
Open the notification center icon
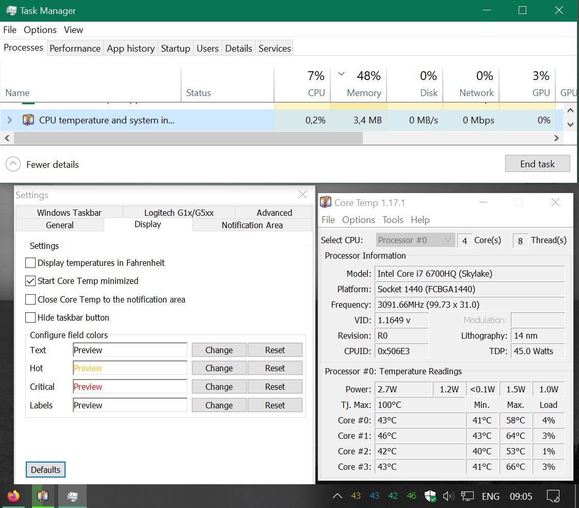point(553,496)
